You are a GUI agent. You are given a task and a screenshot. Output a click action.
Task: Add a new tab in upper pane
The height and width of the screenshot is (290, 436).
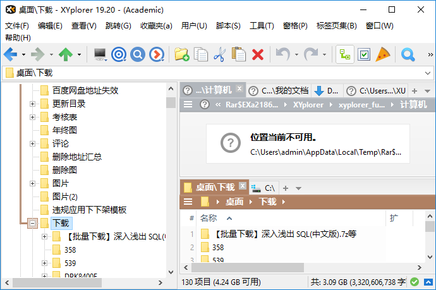click(415, 91)
